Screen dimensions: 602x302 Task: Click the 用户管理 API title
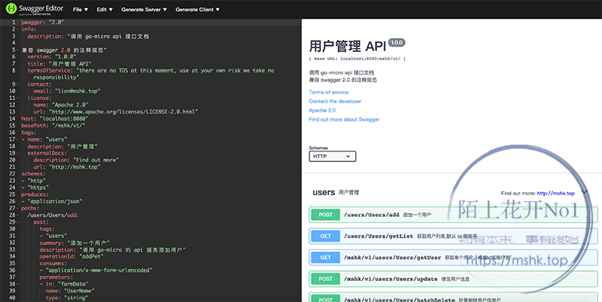(348, 46)
